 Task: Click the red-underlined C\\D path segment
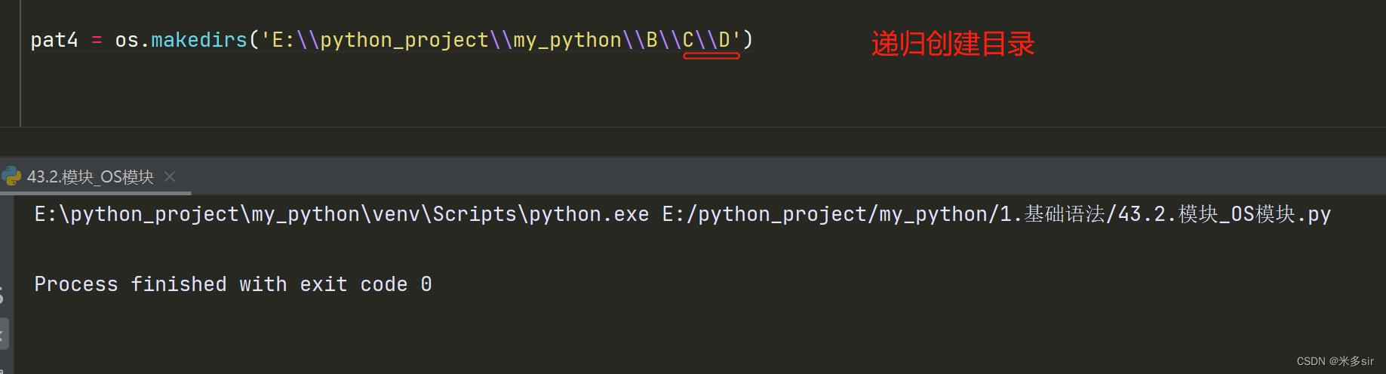[711, 40]
